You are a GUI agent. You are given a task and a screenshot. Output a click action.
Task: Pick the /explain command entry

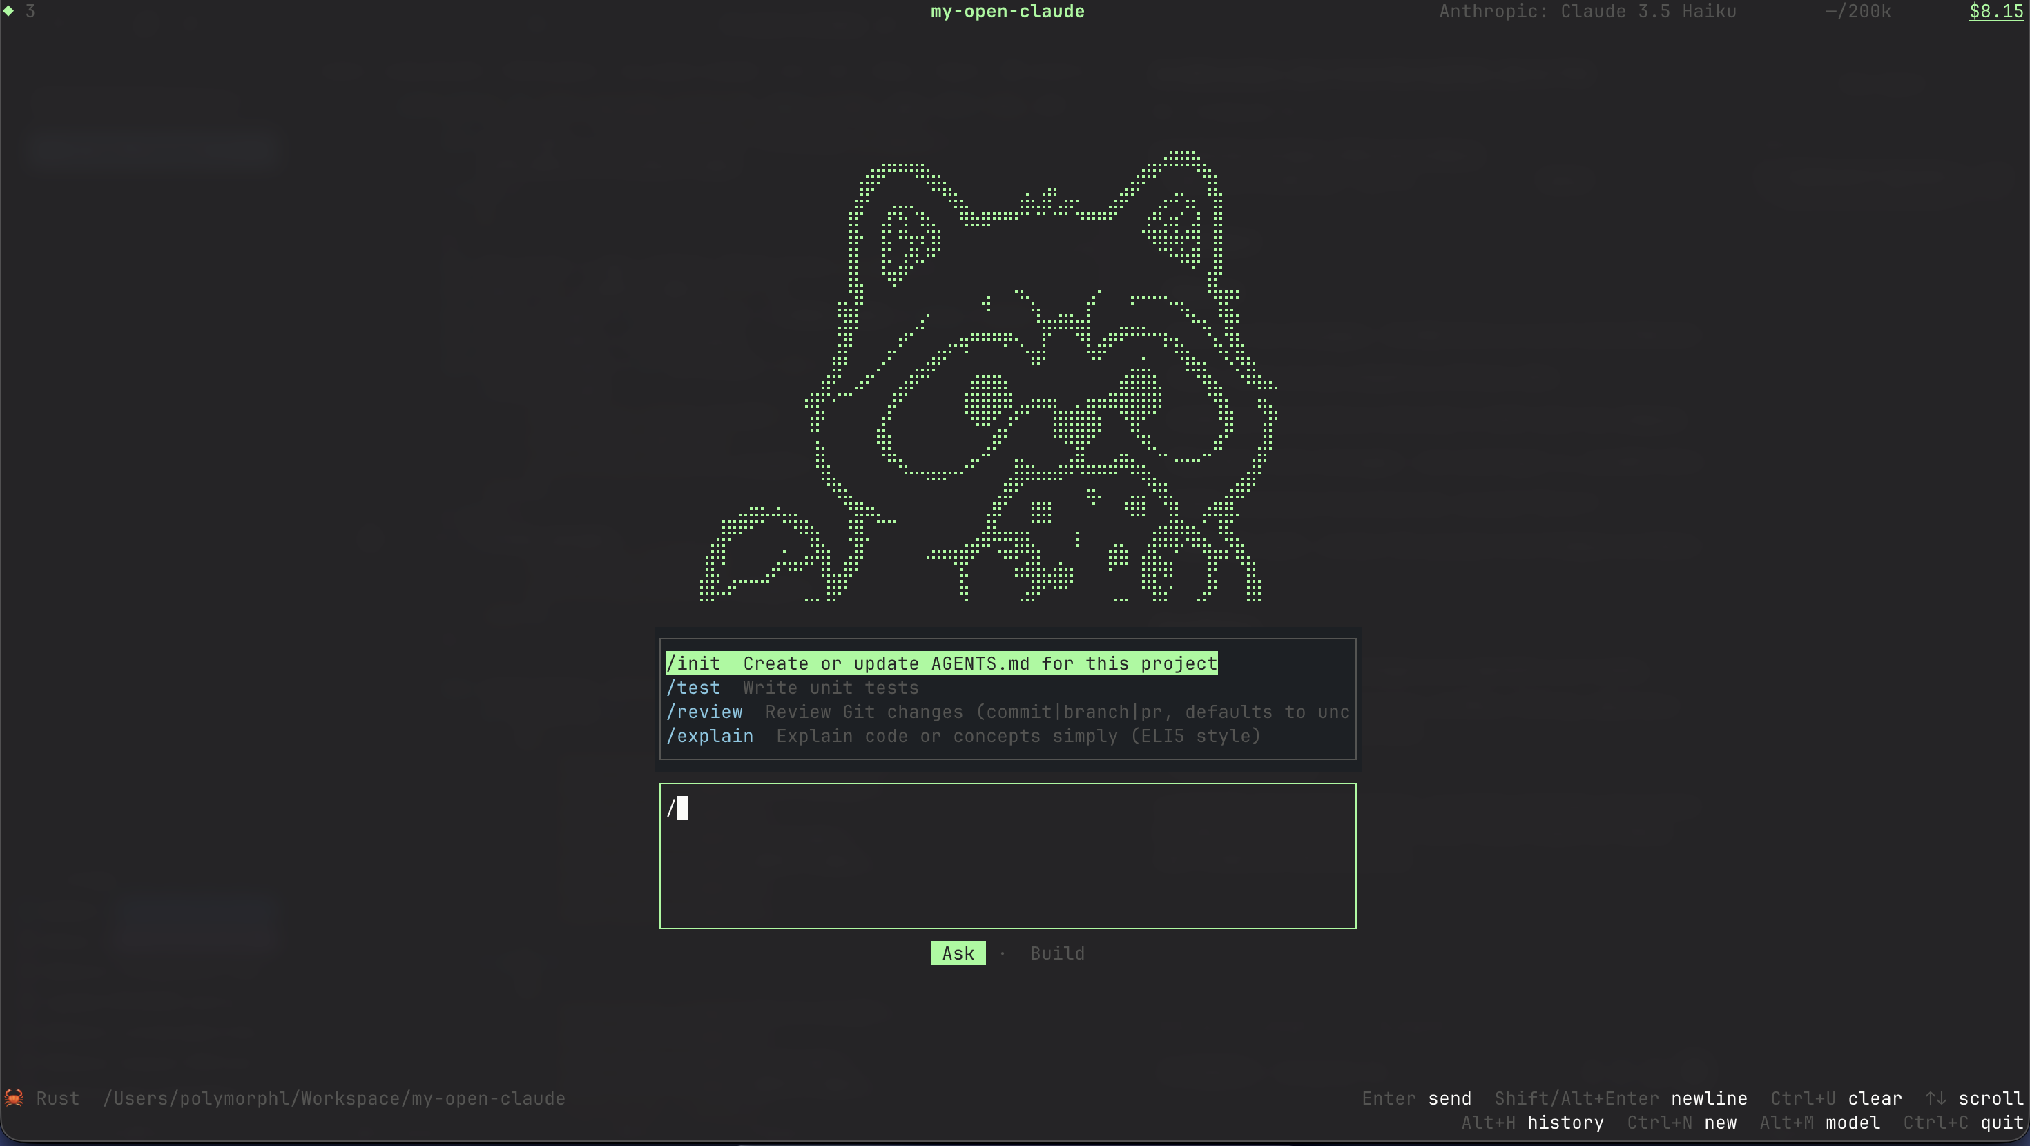point(963,736)
